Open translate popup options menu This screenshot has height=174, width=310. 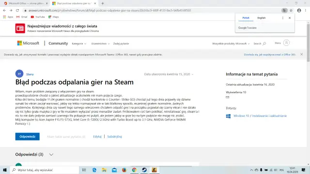pos(283,18)
